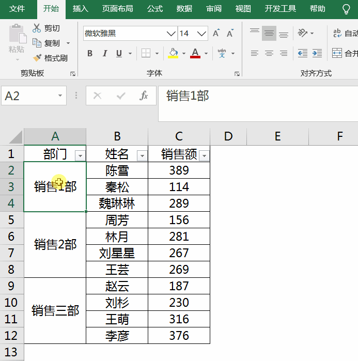Expand the Paste (粘贴) options arrow
The width and height of the screenshot is (358, 361).
tap(18, 59)
